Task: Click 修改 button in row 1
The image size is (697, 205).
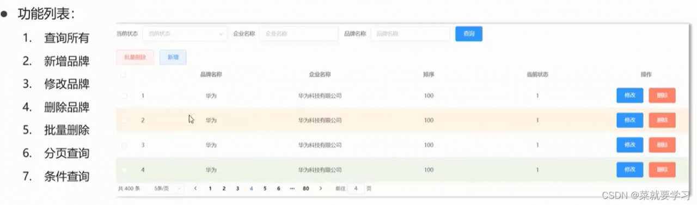Action: (x=629, y=96)
